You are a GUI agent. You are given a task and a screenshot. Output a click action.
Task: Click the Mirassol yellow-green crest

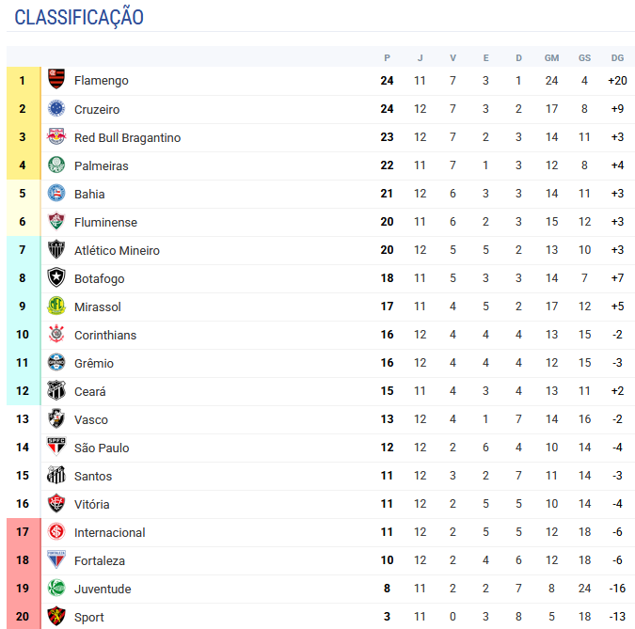[56, 306]
